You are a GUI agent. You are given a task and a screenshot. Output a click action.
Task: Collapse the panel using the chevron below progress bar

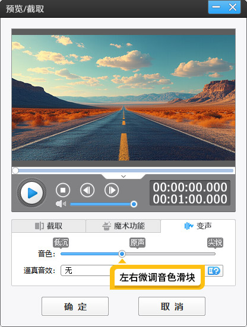(x=123, y=177)
